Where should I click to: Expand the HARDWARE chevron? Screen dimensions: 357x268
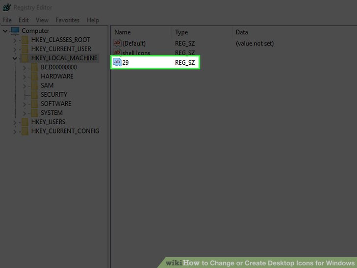[x=25, y=77]
